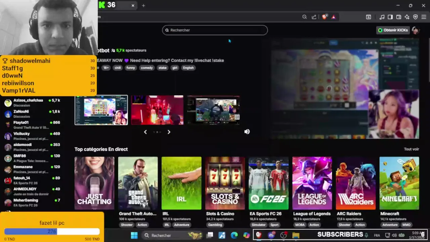
Task: Click the Sport tag under EA Sports FC 26
Action: (274, 225)
